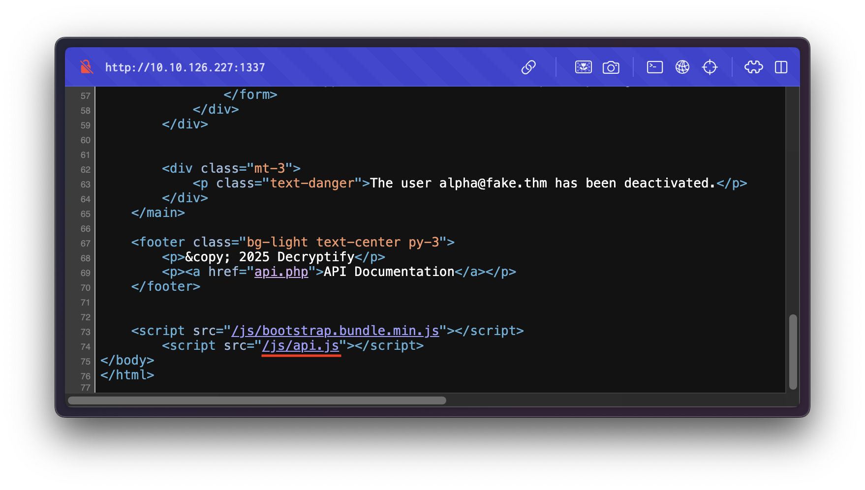
Task: Select the crosshair target icon
Action: coord(710,67)
